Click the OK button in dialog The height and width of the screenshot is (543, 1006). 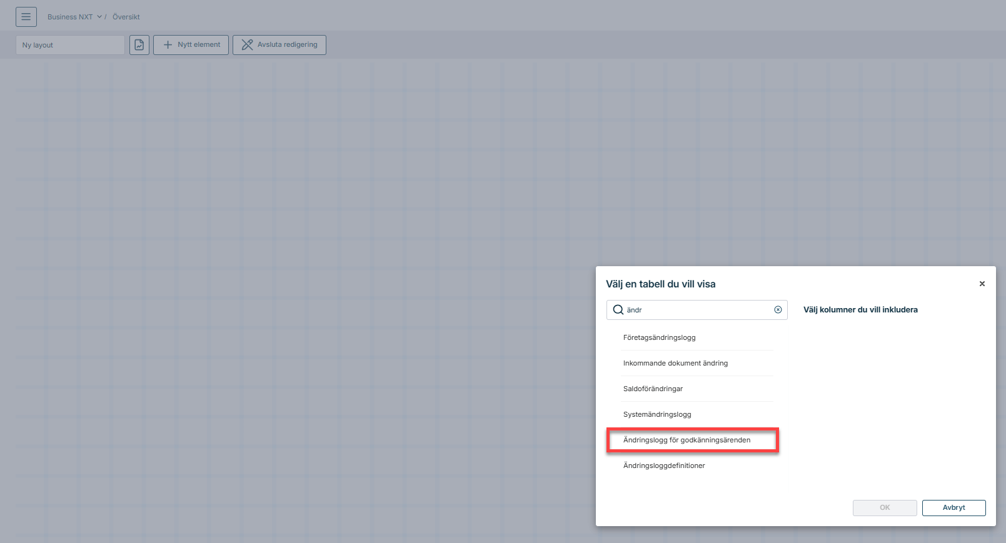coord(885,507)
